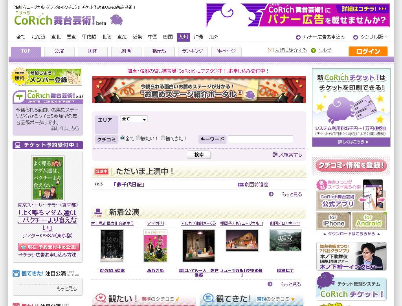The image size is (402, 306).
Task: Click the envelope icon for 友達に紹介する
Action: click(270, 50)
